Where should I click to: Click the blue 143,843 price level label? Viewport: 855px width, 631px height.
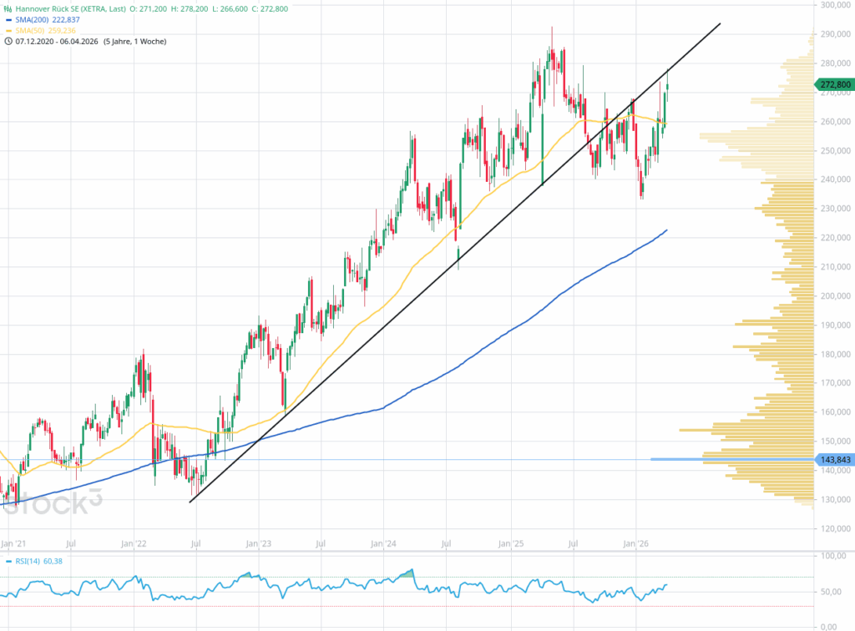(835, 459)
